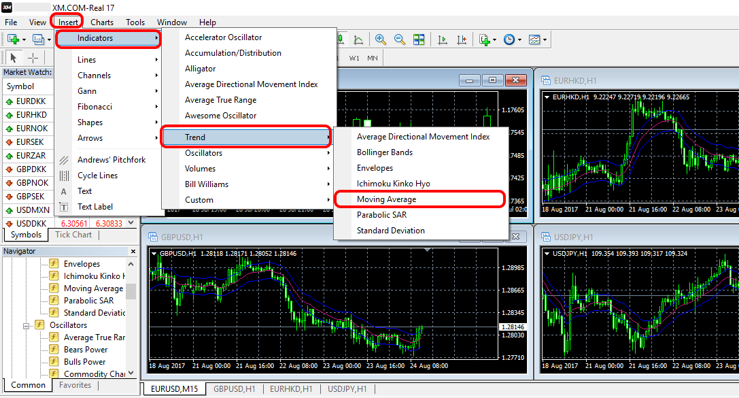The height and width of the screenshot is (398, 739).
Task: Switch to the USDJPY,H1 chart tab
Action: pos(347,388)
